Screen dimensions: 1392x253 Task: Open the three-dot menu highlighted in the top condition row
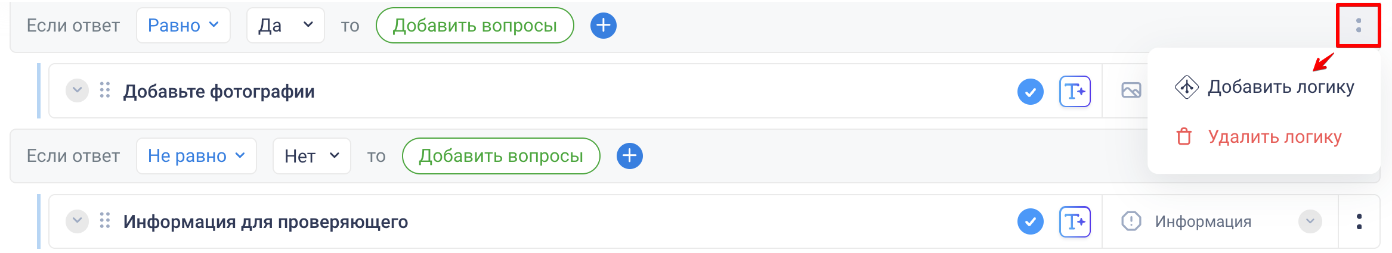1358,26
